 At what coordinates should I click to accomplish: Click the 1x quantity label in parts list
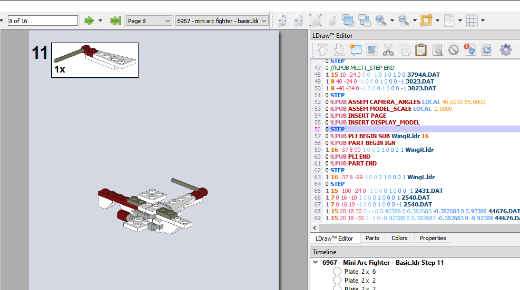60,69
